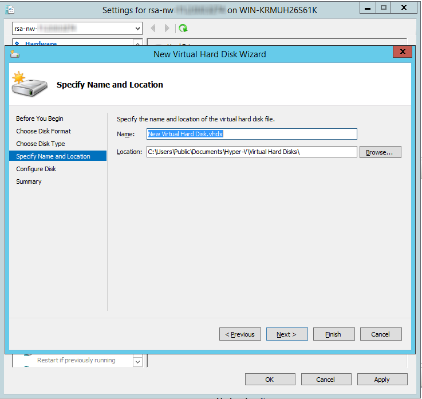The width and height of the screenshot is (422, 399).
Task: Go to Summary step
Action: coord(29,181)
